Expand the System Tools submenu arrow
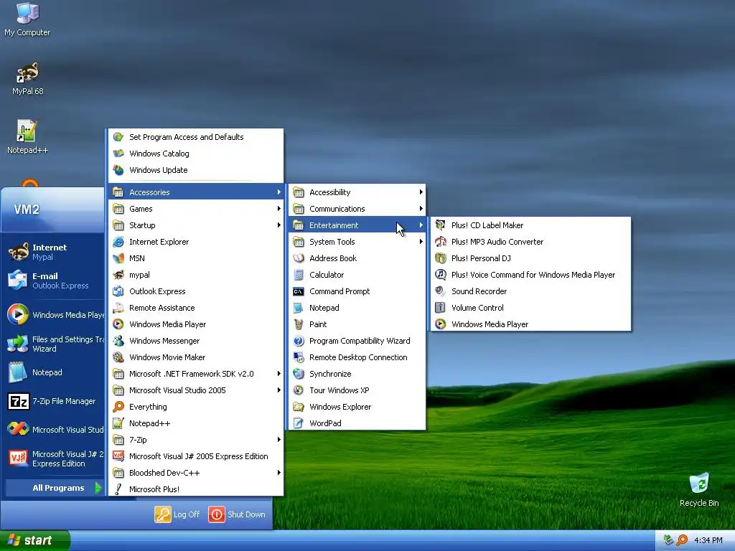The height and width of the screenshot is (551, 735). click(x=421, y=242)
